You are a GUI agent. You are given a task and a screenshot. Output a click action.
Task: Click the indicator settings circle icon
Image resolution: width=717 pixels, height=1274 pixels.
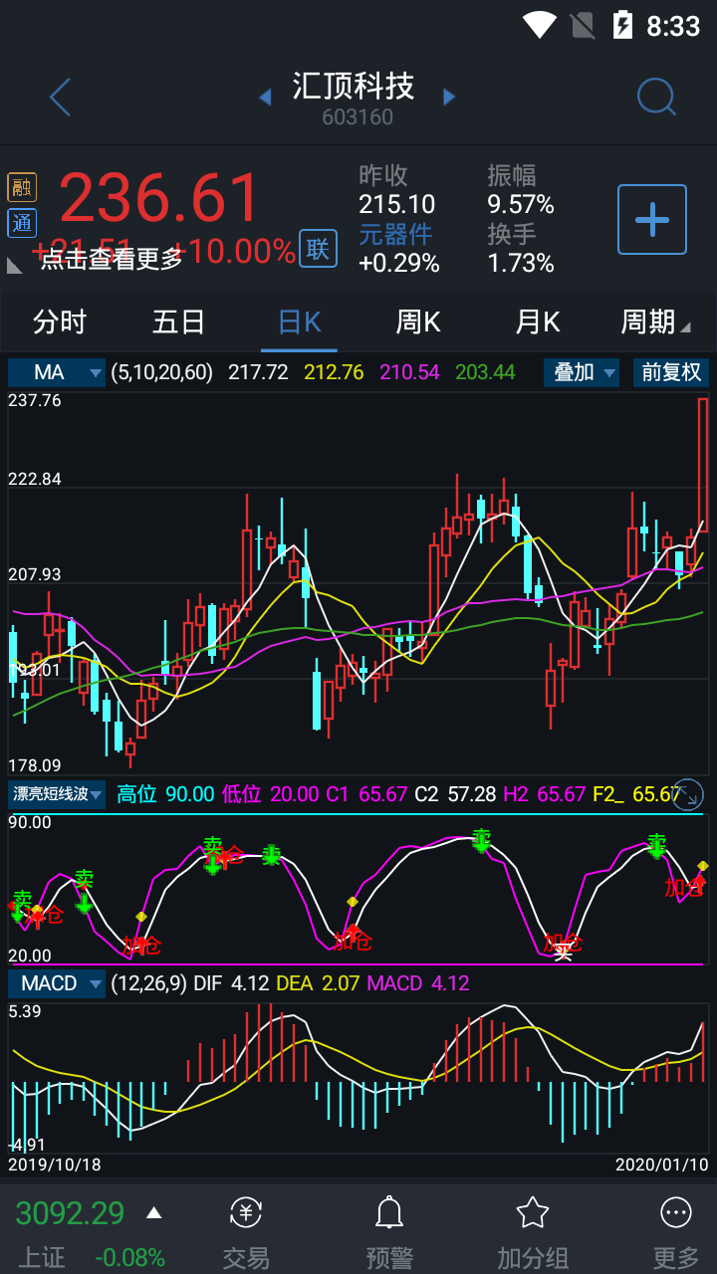click(x=688, y=794)
